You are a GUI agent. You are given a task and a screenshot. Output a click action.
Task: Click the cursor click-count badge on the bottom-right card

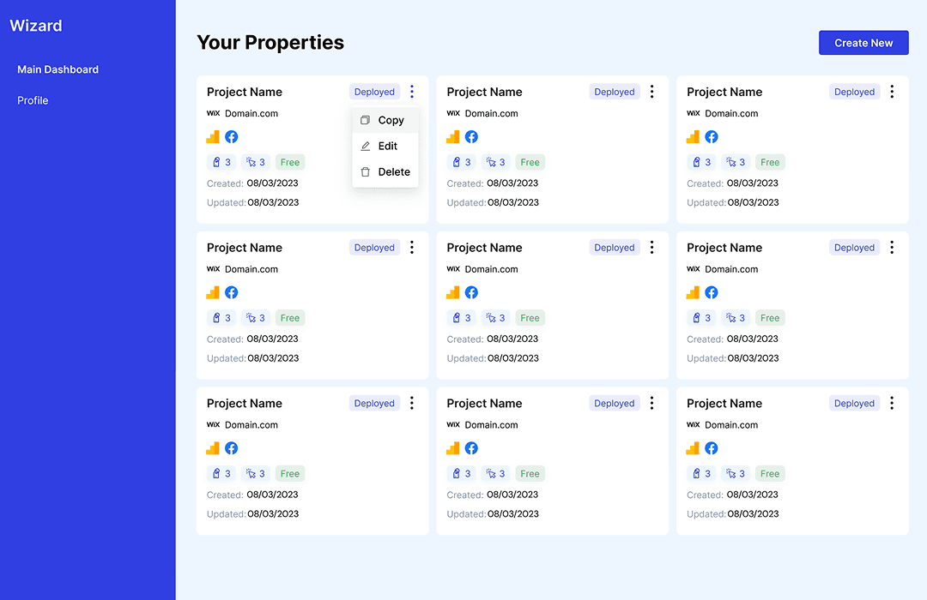tap(736, 473)
